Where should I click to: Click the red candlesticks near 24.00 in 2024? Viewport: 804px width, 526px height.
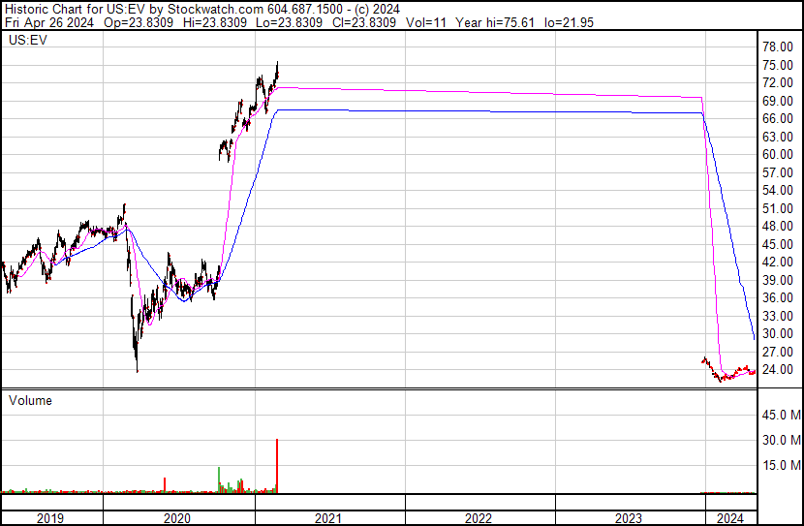[x=728, y=370]
